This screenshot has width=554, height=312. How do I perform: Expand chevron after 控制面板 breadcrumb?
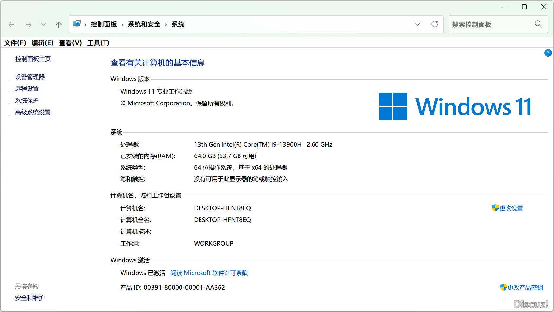coord(122,25)
